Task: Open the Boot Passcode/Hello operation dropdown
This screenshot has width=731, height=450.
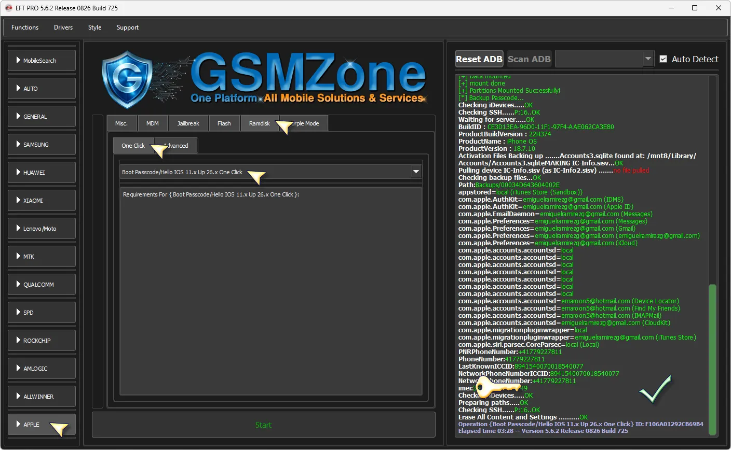Action: click(x=270, y=172)
